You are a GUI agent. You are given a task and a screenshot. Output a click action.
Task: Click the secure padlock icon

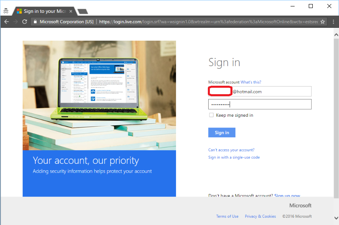point(35,22)
